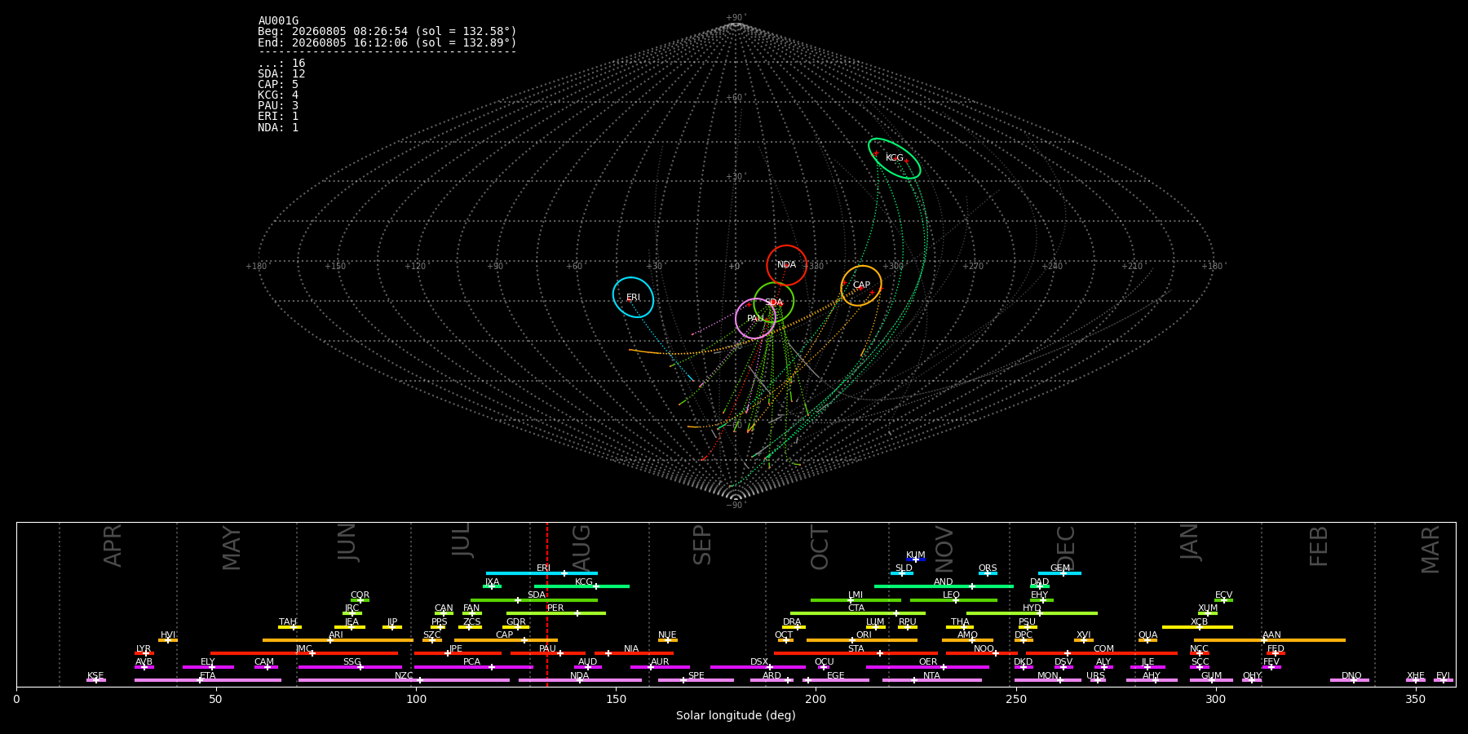The image size is (1468, 734).
Task: Click the LEO shower bar in November
Action: (953, 600)
